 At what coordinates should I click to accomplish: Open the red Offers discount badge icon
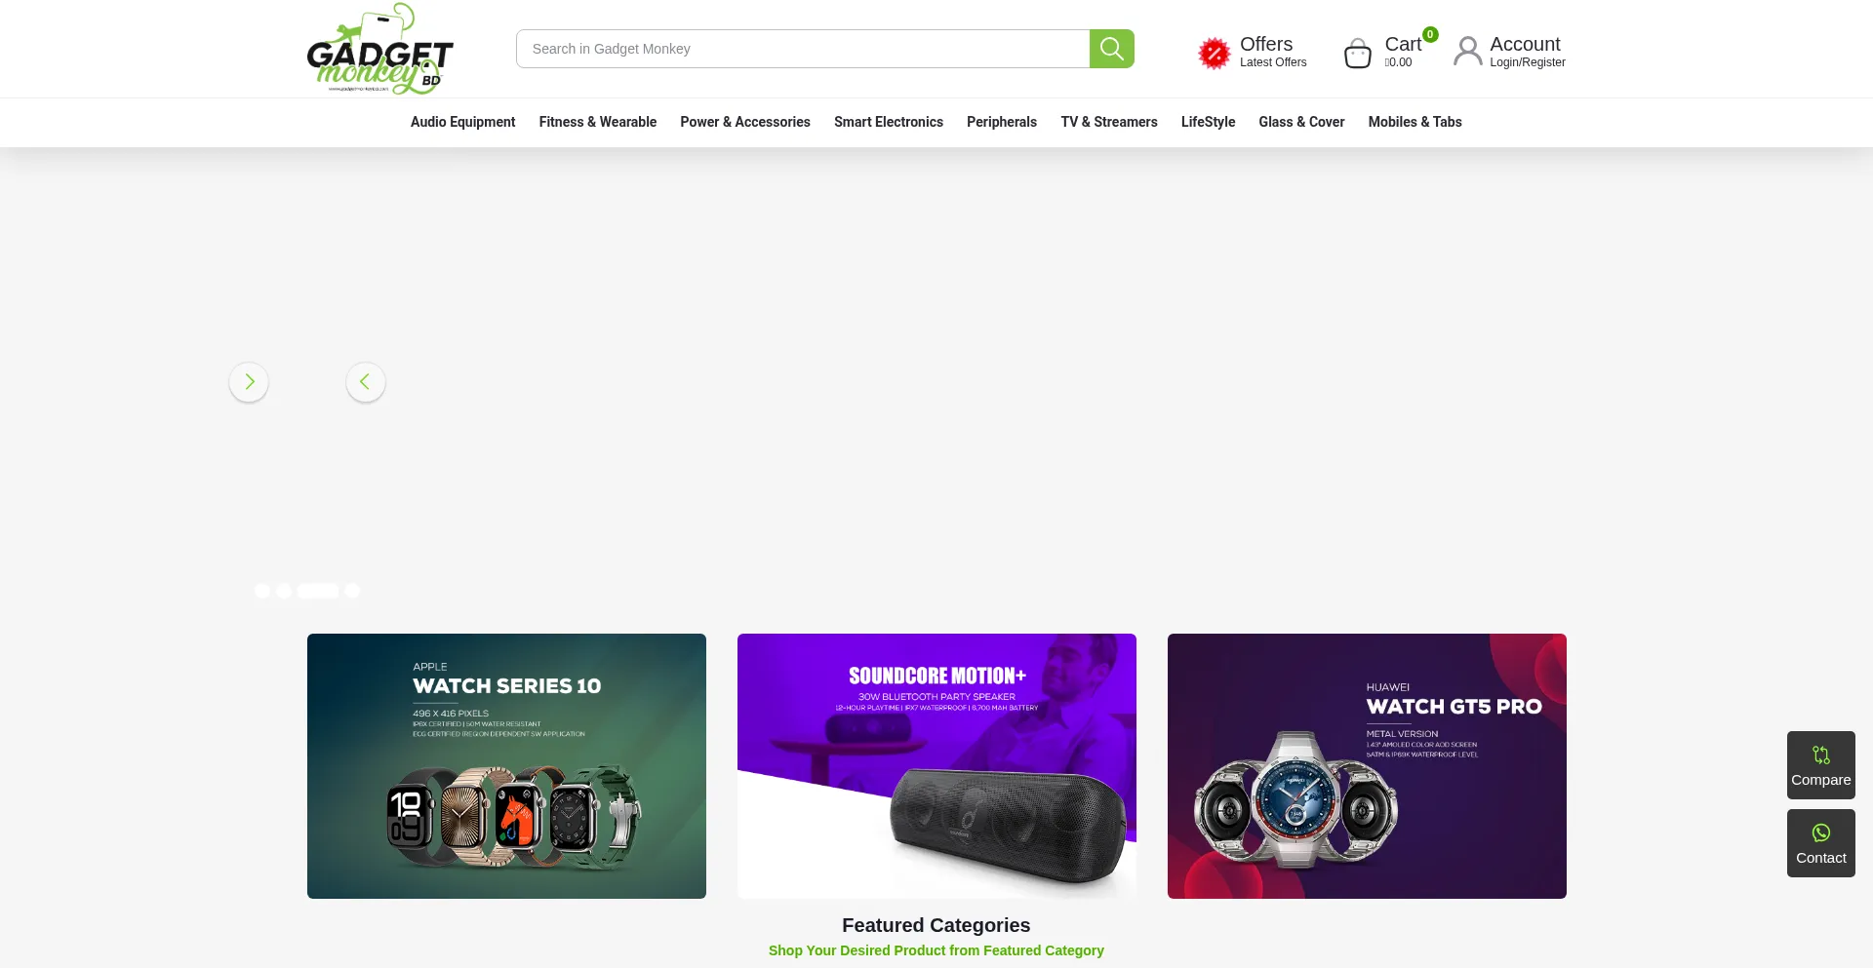pos(1214,53)
